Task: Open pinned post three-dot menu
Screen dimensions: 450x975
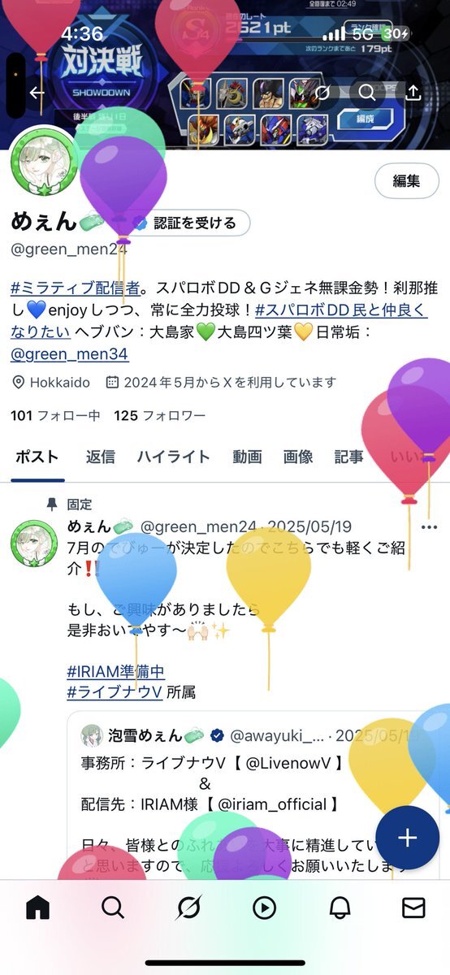Action: 429,526
